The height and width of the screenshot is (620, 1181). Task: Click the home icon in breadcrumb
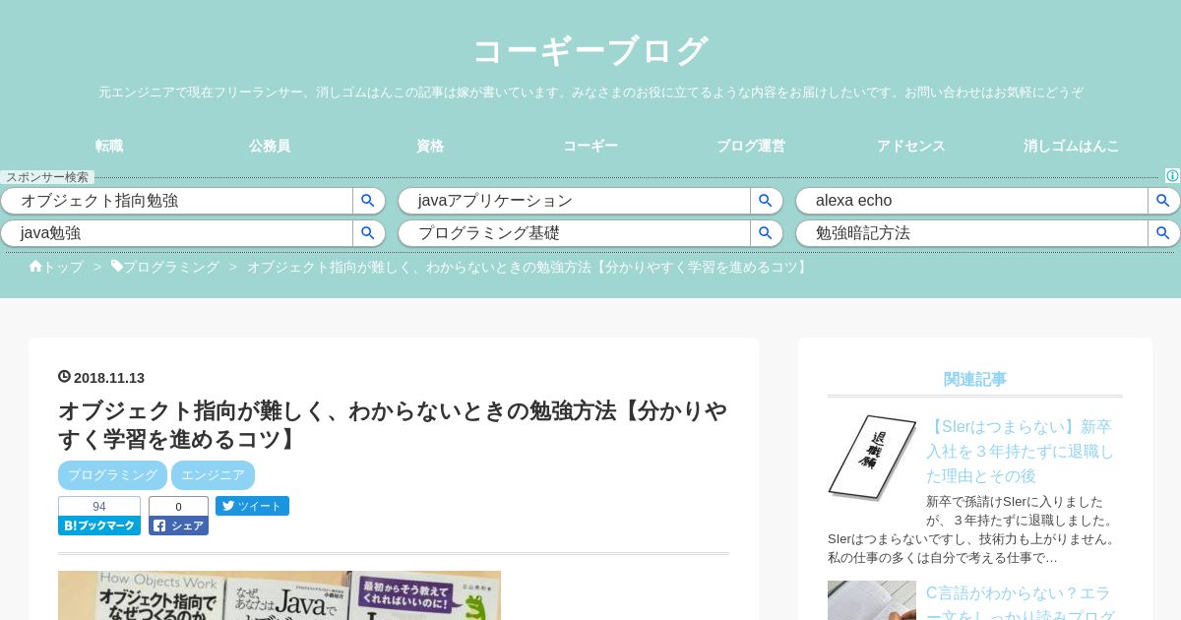[35, 267]
